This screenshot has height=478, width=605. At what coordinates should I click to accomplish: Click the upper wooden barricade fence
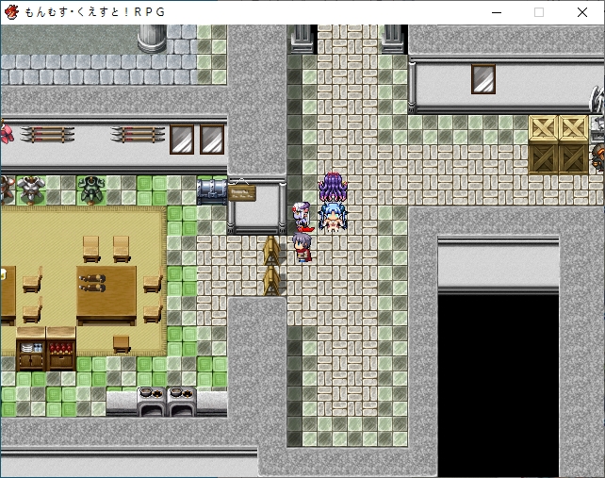point(271,250)
